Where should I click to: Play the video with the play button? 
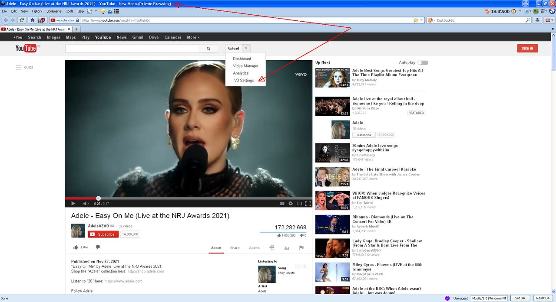pyautogui.click(x=73, y=204)
